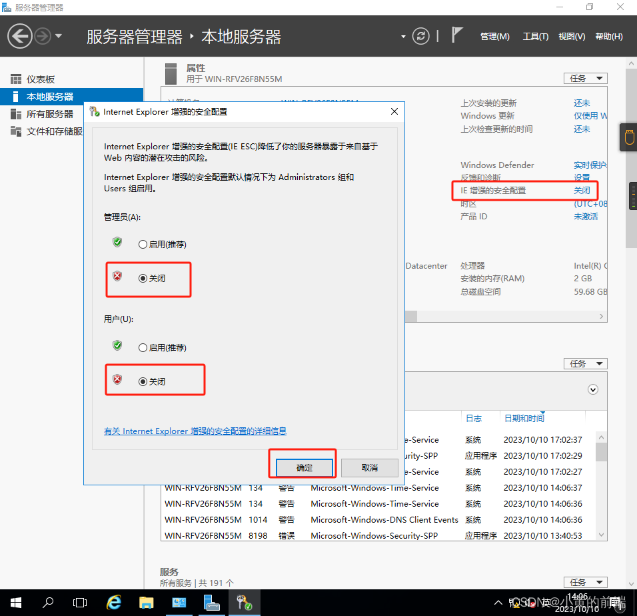This screenshot has width=637, height=616.
Task: Click the refresh icon in Server Manager toolbar
Action: click(x=420, y=36)
